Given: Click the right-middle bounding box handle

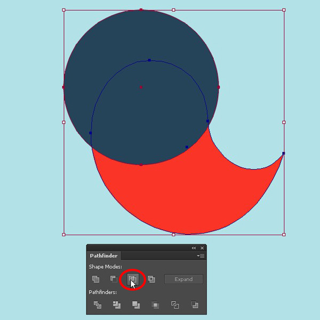Looking at the screenshot, I should point(284,122).
